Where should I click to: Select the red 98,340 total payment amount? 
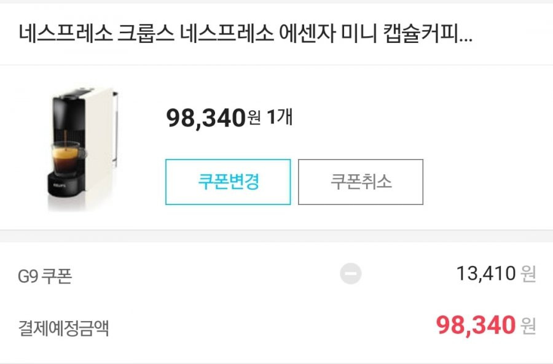(x=476, y=325)
